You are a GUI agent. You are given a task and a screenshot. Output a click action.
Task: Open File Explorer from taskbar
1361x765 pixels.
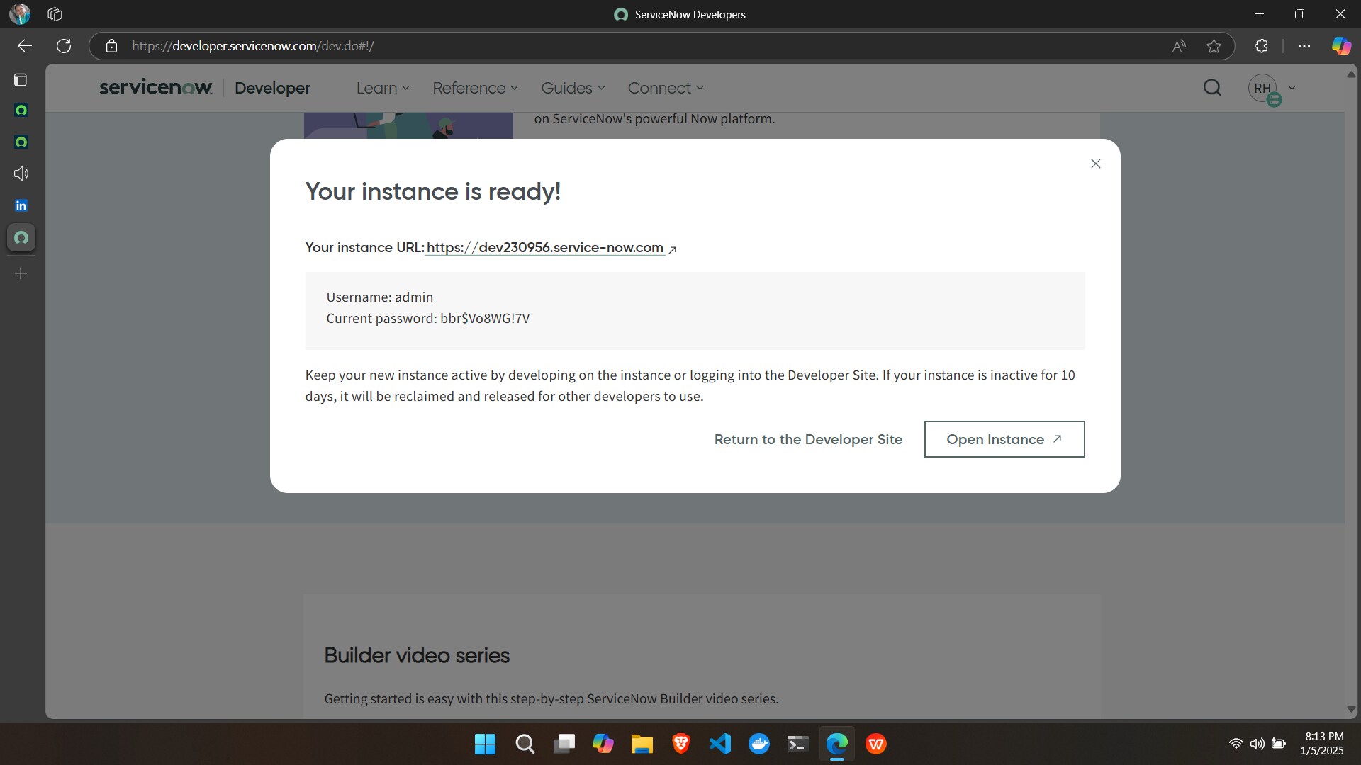(x=642, y=744)
